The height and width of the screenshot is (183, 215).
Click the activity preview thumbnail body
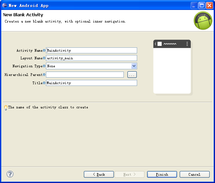(x=172, y=71)
